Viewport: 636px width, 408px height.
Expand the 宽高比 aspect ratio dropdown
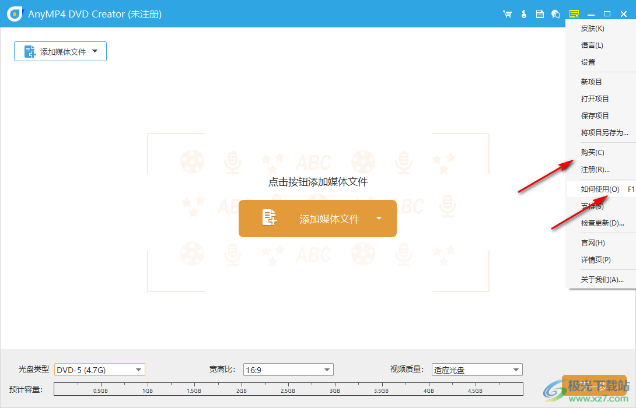(288, 369)
